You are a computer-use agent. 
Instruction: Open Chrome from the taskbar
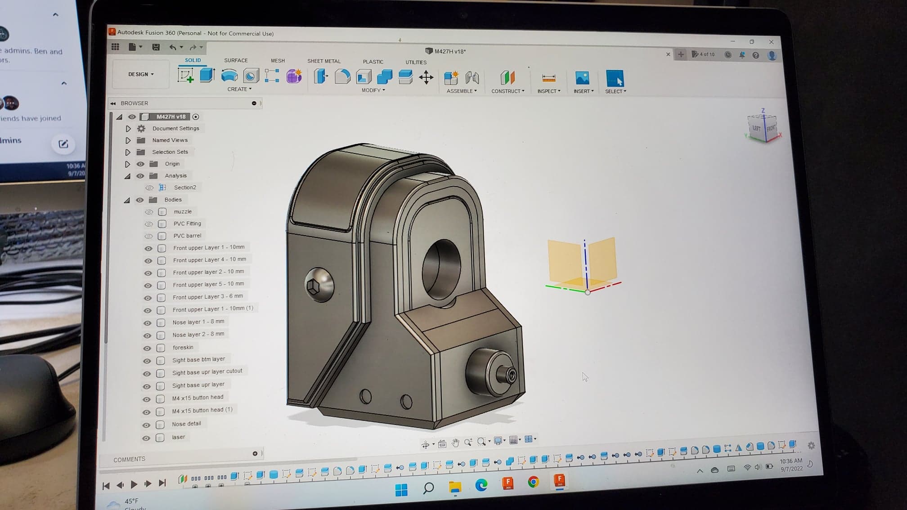point(533,482)
